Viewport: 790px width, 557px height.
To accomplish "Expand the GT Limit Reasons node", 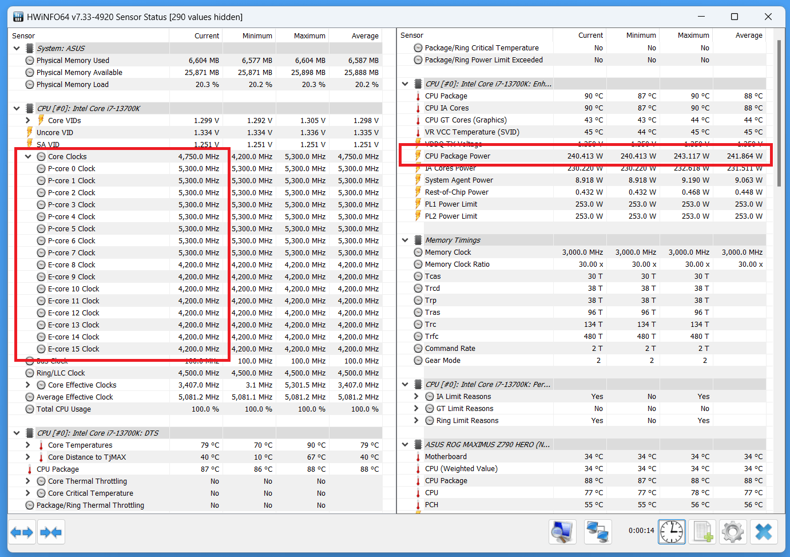I will tap(416, 408).
